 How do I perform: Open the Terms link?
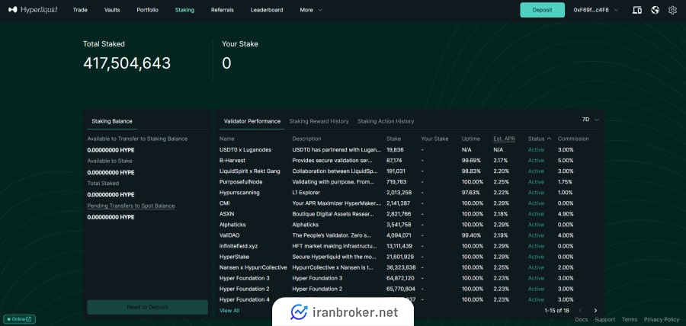pyautogui.click(x=630, y=319)
